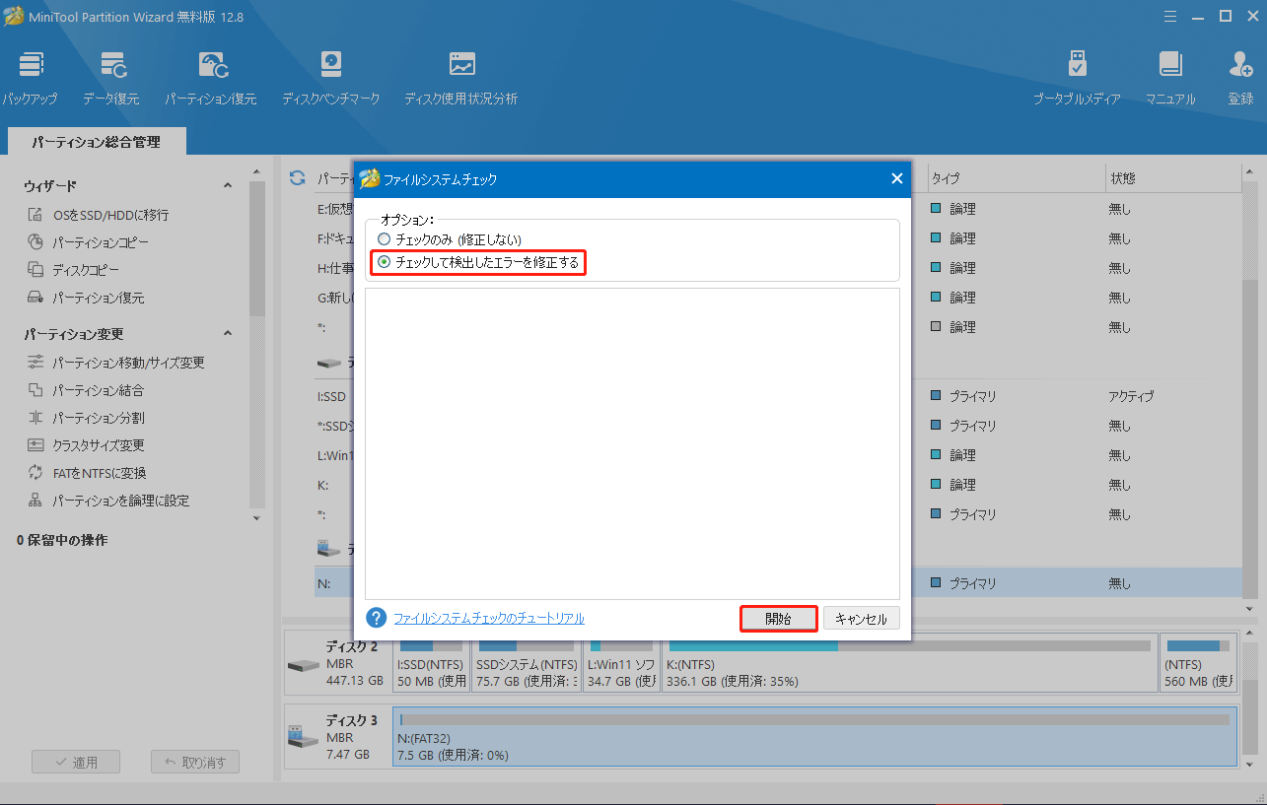
Task: Select パーティション移動/サイズ変更
Action: (115, 363)
